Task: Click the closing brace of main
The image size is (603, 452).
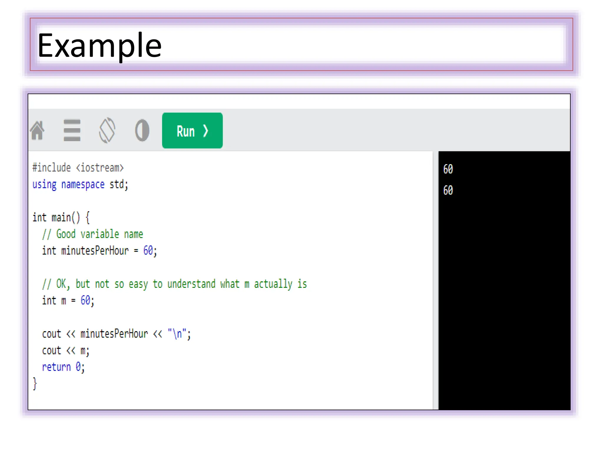Action: pos(35,384)
